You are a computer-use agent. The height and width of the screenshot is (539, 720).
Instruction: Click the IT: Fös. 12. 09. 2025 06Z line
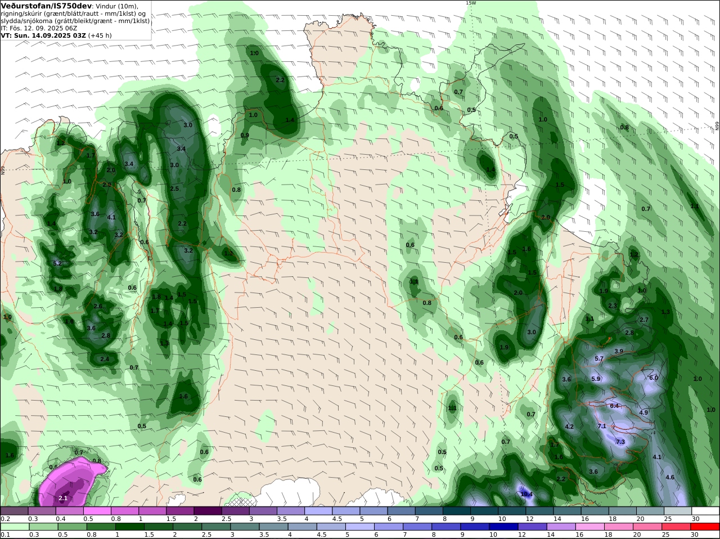pyautogui.click(x=39, y=28)
